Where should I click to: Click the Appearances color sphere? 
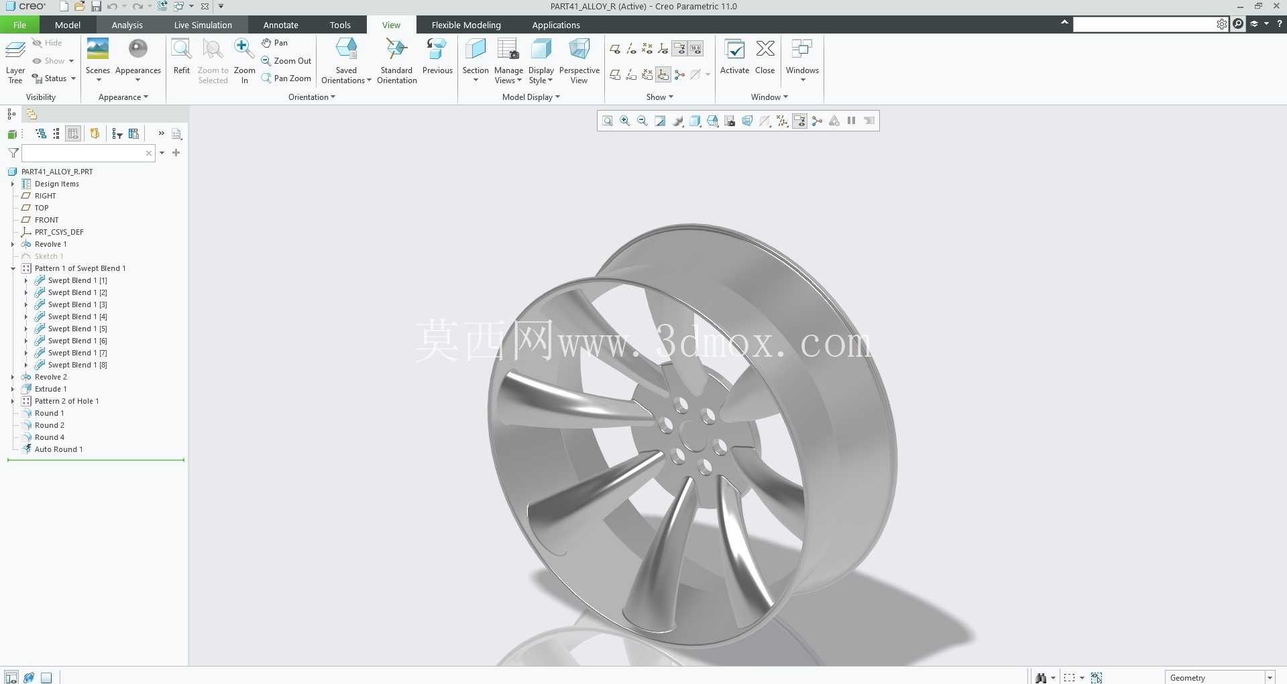pyautogui.click(x=138, y=49)
